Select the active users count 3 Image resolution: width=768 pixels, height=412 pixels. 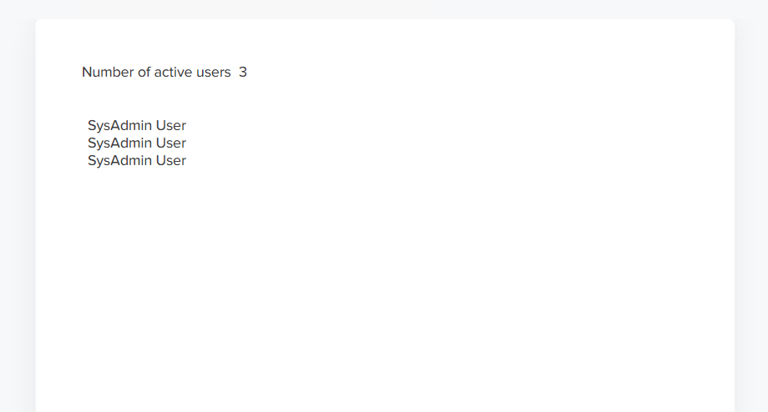coord(243,72)
